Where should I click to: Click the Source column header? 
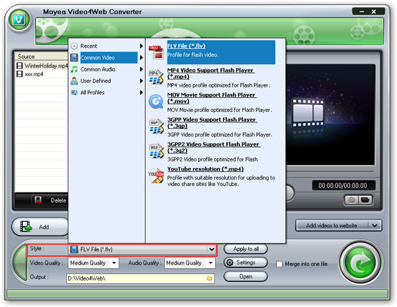42,56
